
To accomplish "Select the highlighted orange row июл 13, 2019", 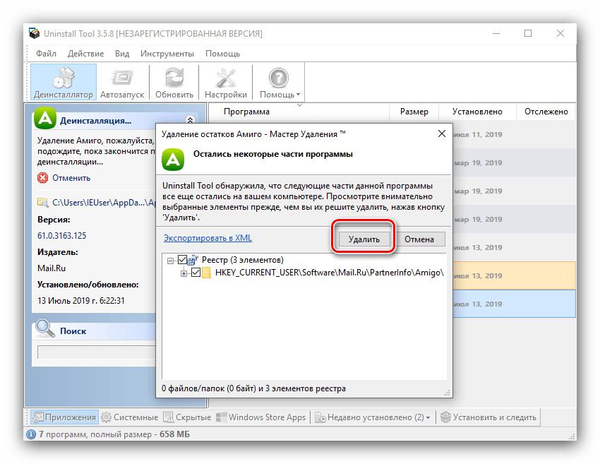I will (x=514, y=275).
